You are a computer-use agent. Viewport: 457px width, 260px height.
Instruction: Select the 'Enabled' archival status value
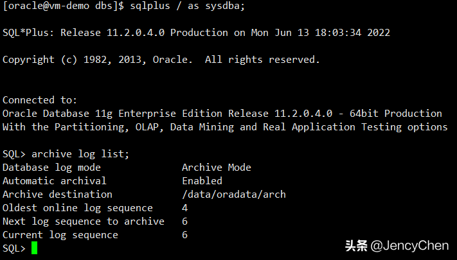coord(202,181)
